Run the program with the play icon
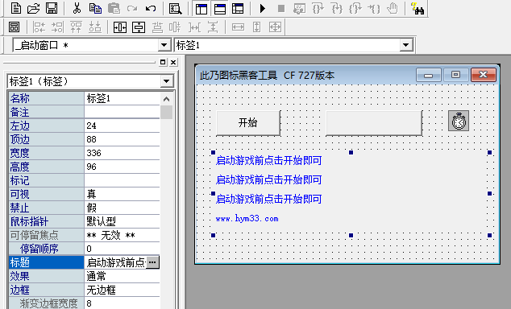 click(263, 8)
